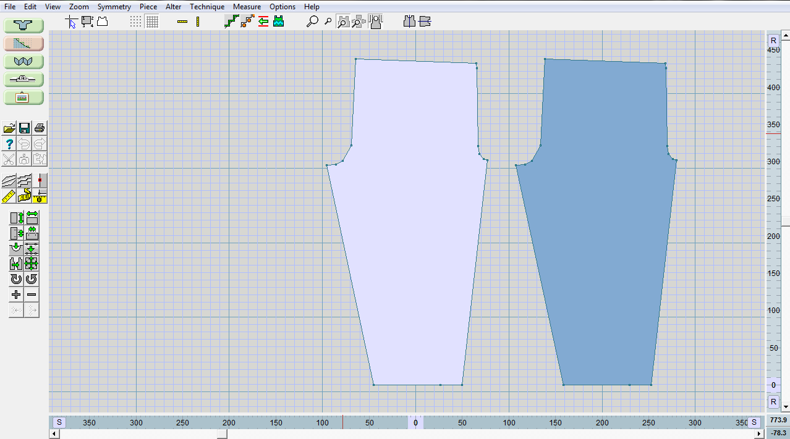Click the scissors cut icon

9,159
